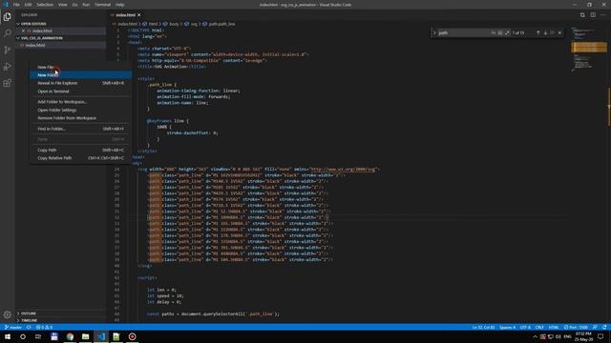Open the recording app on the taskbar
The height and width of the screenshot is (343, 611).
(132, 336)
